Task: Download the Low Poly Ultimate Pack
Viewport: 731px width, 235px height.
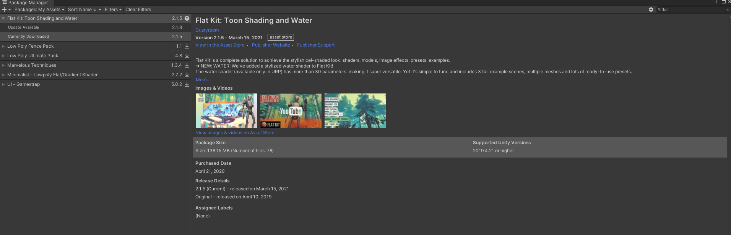Action: (x=187, y=56)
